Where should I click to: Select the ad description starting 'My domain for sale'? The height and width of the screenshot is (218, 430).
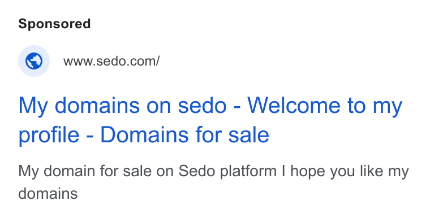pos(213,182)
